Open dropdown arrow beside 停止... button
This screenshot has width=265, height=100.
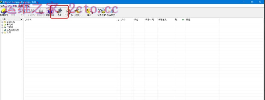pos(96,12)
